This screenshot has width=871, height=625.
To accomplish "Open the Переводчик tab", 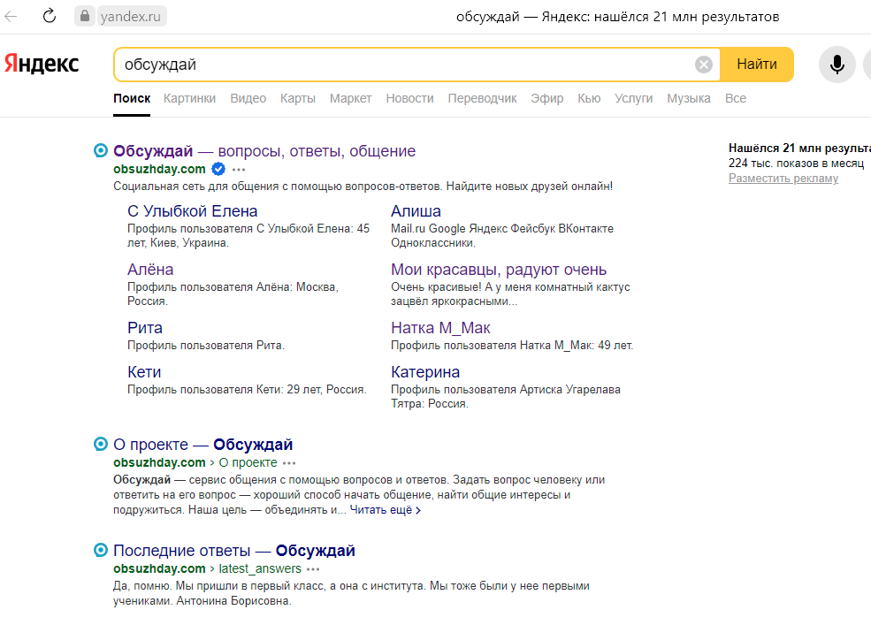I will click(x=482, y=98).
